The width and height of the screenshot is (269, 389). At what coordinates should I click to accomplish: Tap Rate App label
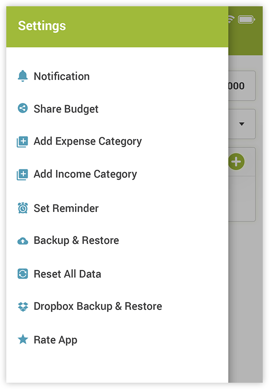point(56,340)
